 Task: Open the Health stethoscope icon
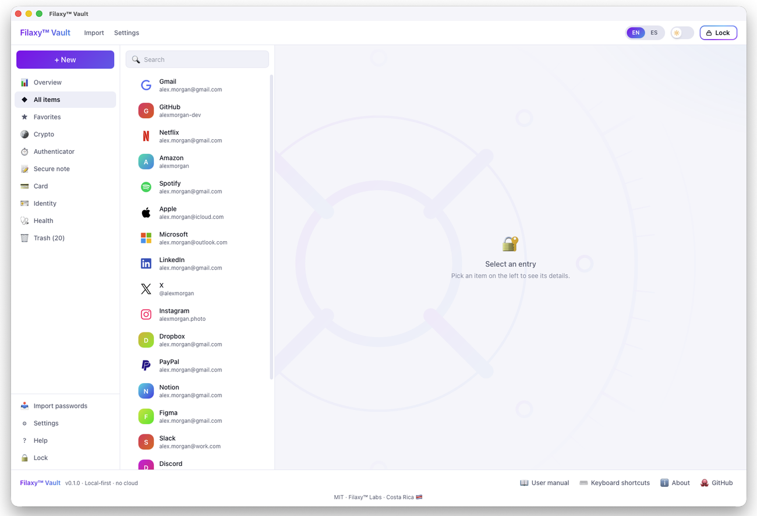click(x=24, y=221)
